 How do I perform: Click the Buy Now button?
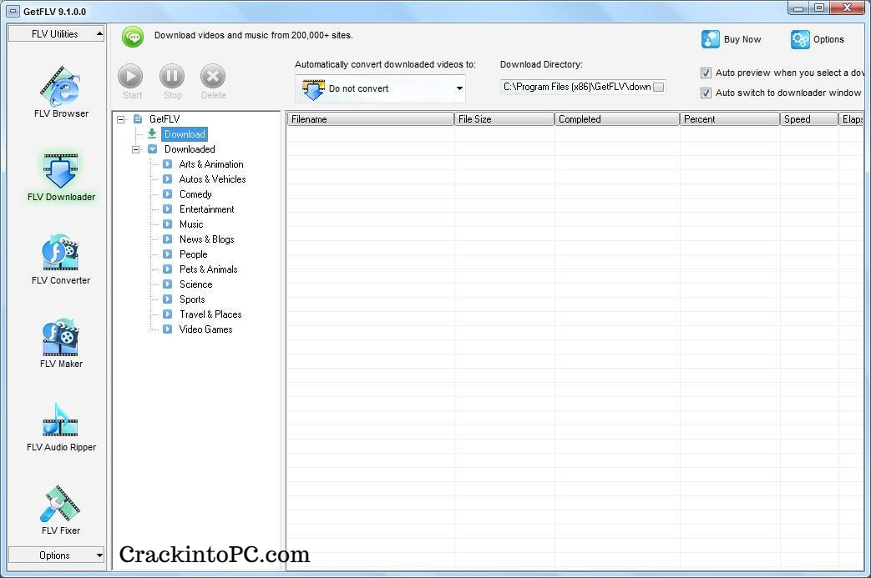[x=731, y=39]
